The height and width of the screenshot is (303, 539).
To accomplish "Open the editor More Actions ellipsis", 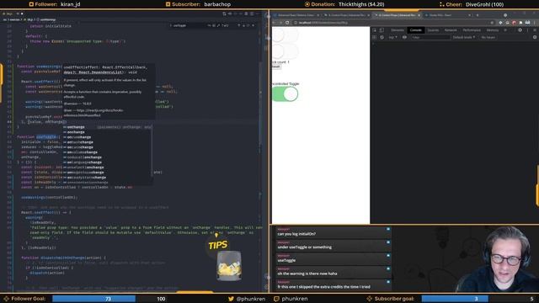I will click(x=257, y=13).
